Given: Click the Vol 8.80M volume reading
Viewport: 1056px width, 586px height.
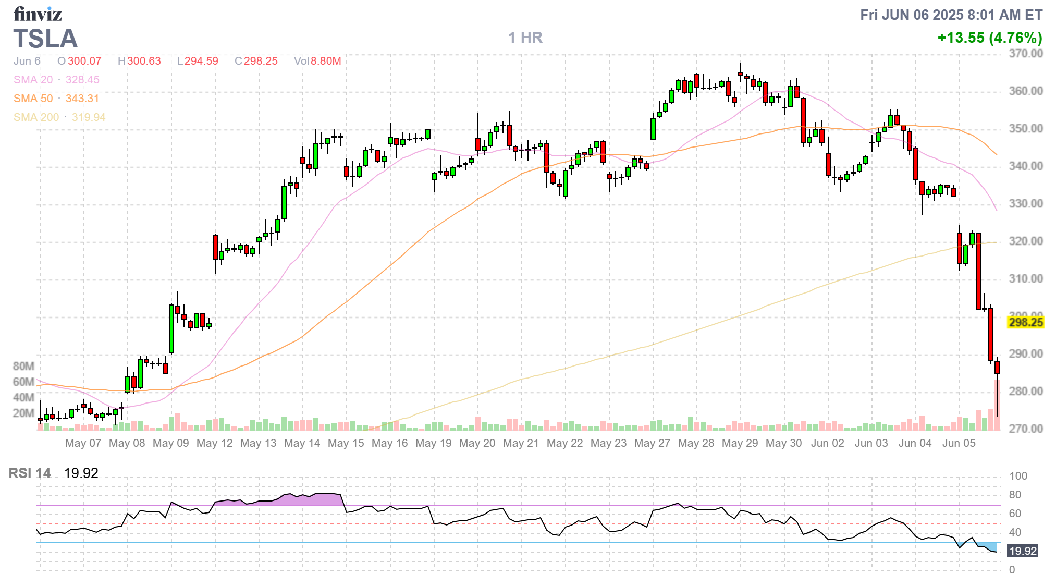Looking at the screenshot, I should coord(317,61).
